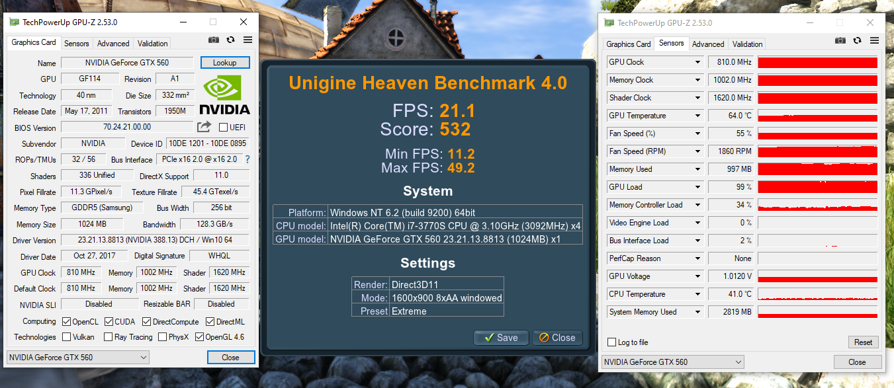894x388 pixels.
Task: Switch to Validation tab in left GPU-Z window
Action: (153, 44)
